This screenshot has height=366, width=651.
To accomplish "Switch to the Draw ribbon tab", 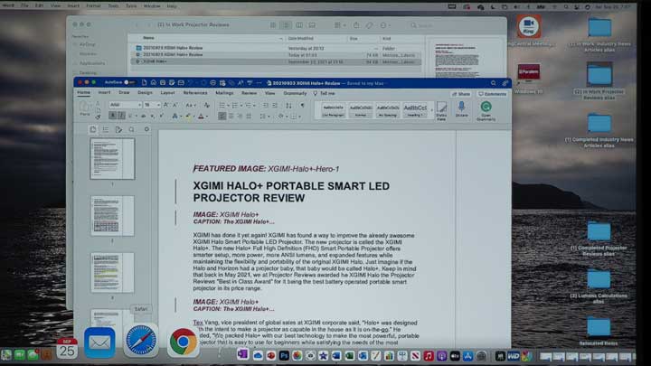I will coord(124,93).
